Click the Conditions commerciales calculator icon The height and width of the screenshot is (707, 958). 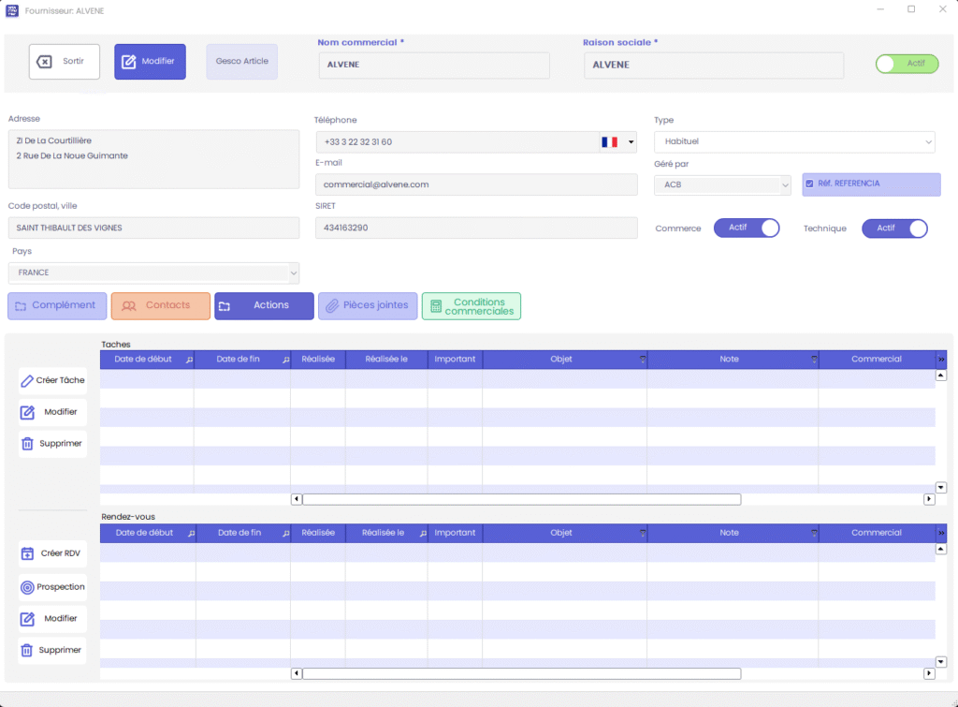[x=436, y=306]
